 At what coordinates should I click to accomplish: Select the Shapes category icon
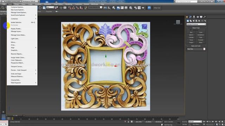[x=191, y=21]
